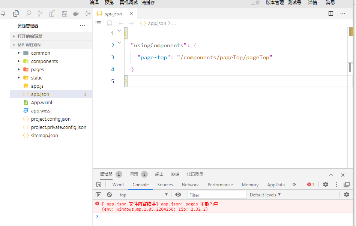Switch to the Network tab

(x=190, y=184)
